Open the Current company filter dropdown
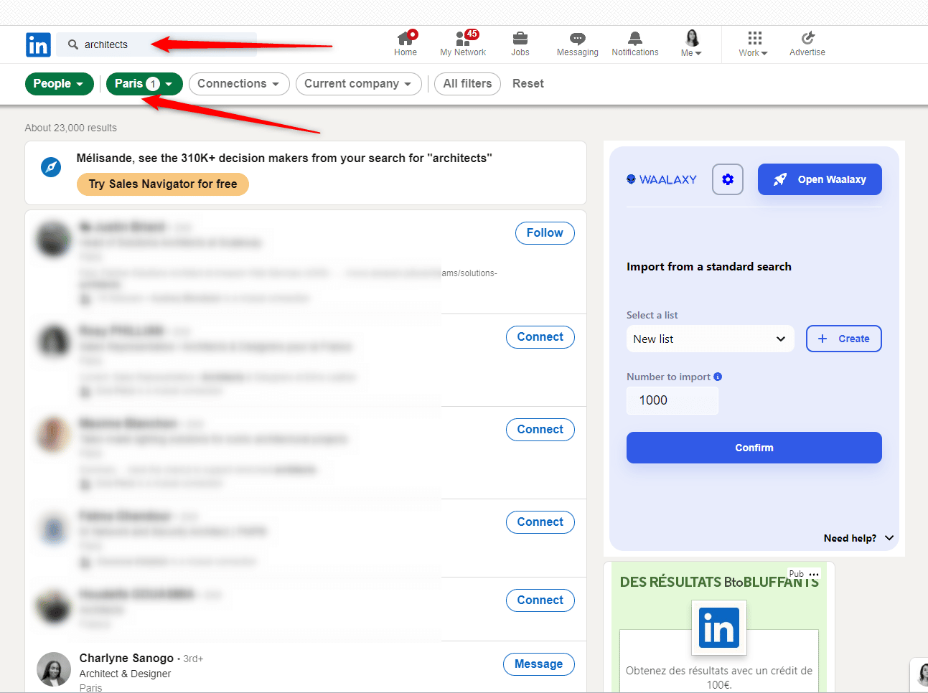 [x=358, y=84]
